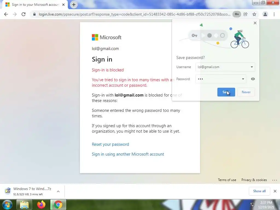
Task: Sign in using another Microsoft account
Action: pos(128,154)
